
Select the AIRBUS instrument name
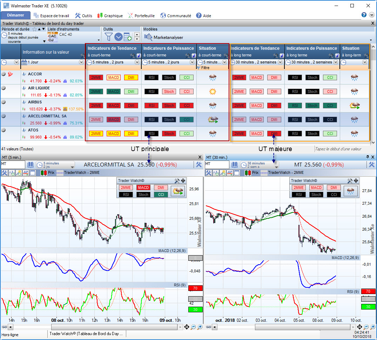click(35, 102)
